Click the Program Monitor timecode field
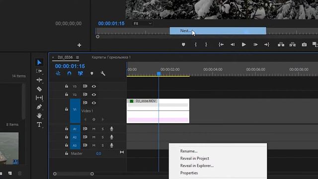This screenshot has height=179, width=318. coord(111,23)
